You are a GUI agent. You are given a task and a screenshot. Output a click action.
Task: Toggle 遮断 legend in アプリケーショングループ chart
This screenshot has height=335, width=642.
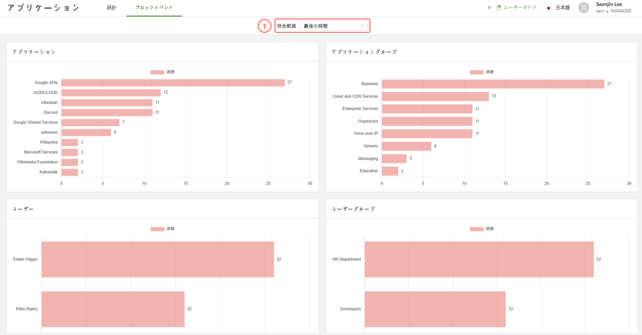click(482, 72)
